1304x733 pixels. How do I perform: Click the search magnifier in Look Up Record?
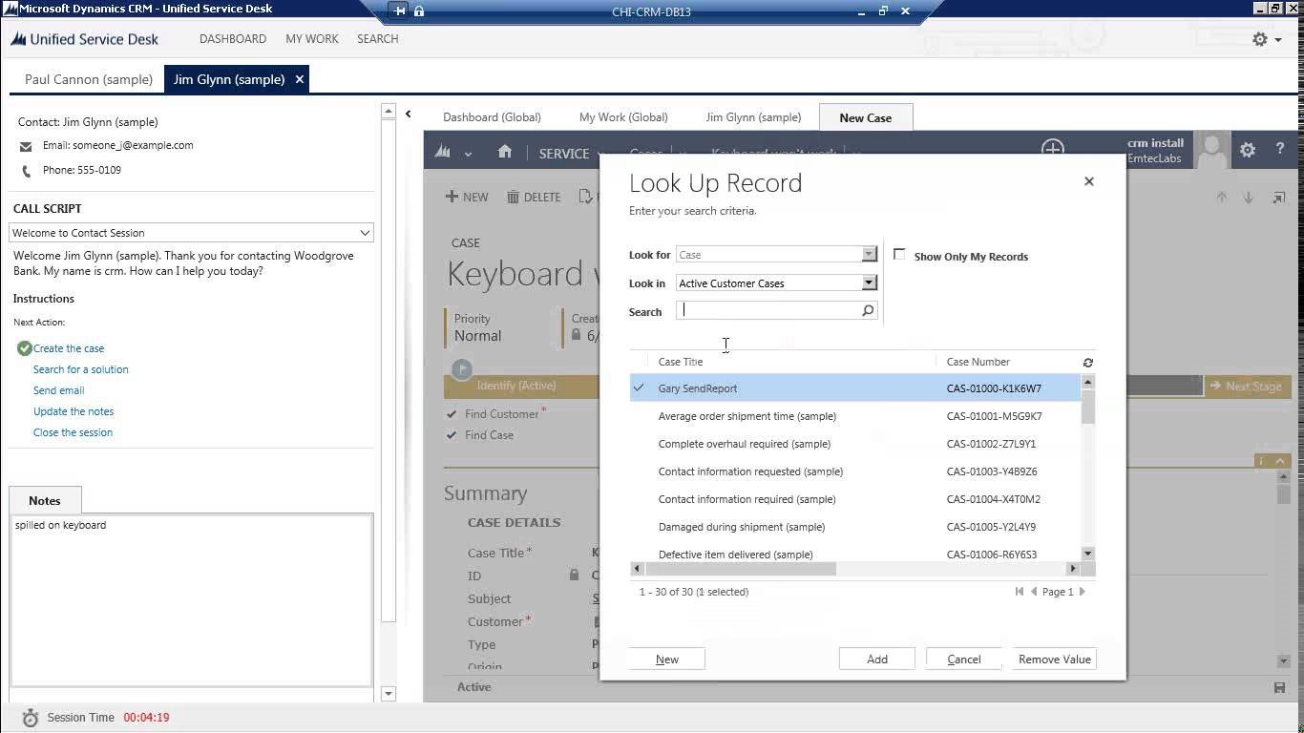click(868, 310)
